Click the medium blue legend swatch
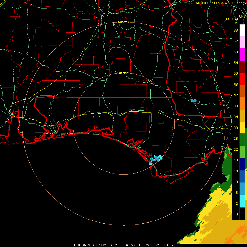Screen dimensions: 247x247 point(242,176)
